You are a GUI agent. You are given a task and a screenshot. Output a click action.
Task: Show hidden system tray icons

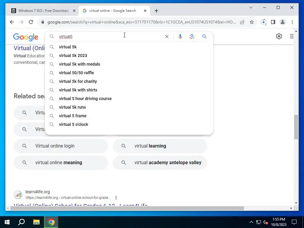tap(251, 222)
